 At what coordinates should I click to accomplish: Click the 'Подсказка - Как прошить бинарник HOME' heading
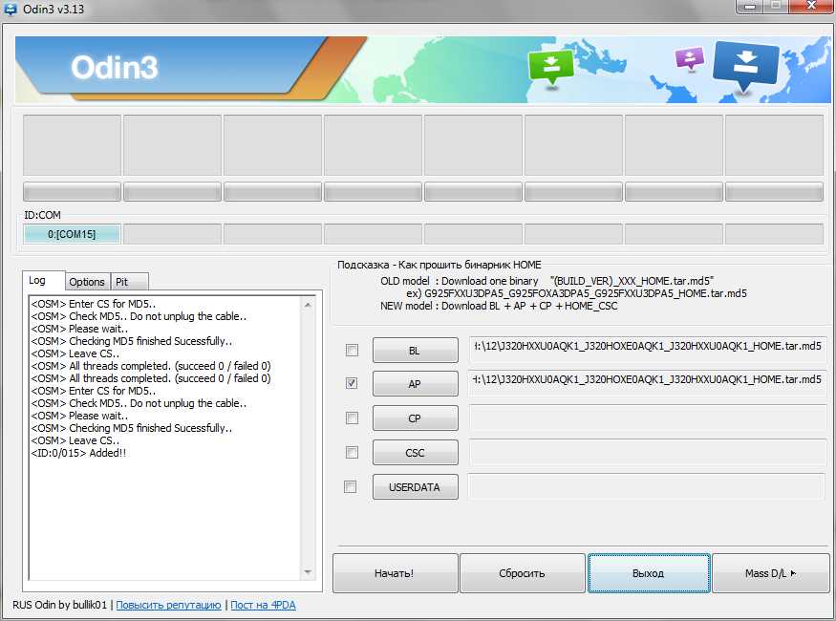[x=439, y=265]
